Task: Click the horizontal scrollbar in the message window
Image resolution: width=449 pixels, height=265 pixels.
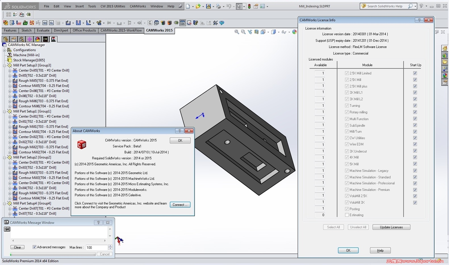Action: tap(59, 241)
